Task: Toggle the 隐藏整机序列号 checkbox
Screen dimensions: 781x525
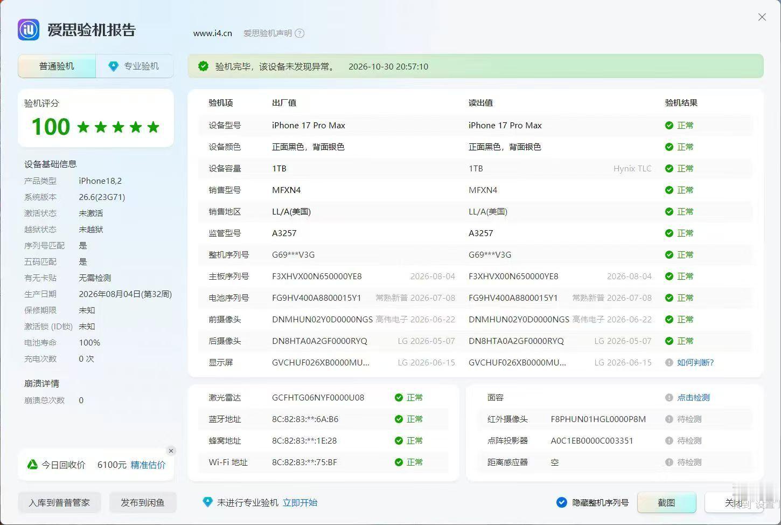Action: pyautogui.click(x=561, y=502)
